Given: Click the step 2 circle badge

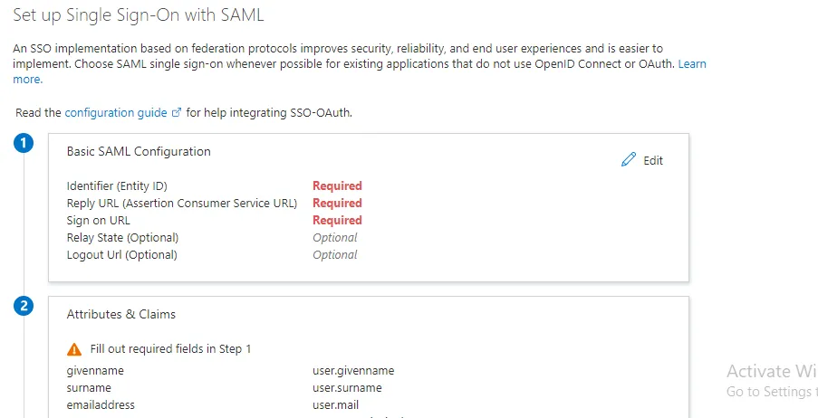Looking at the screenshot, I should click(x=24, y=306).
